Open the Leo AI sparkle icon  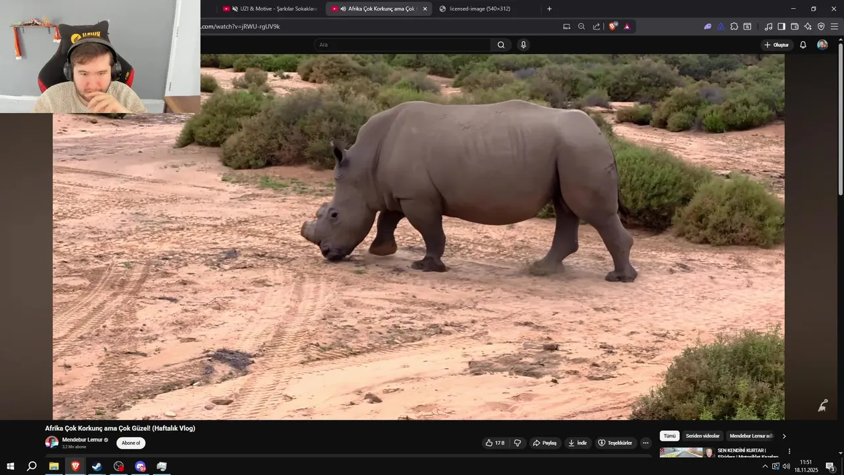coord(808,26)
